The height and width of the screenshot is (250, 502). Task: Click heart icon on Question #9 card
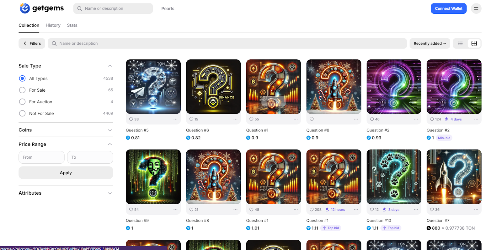pos(131,210)
